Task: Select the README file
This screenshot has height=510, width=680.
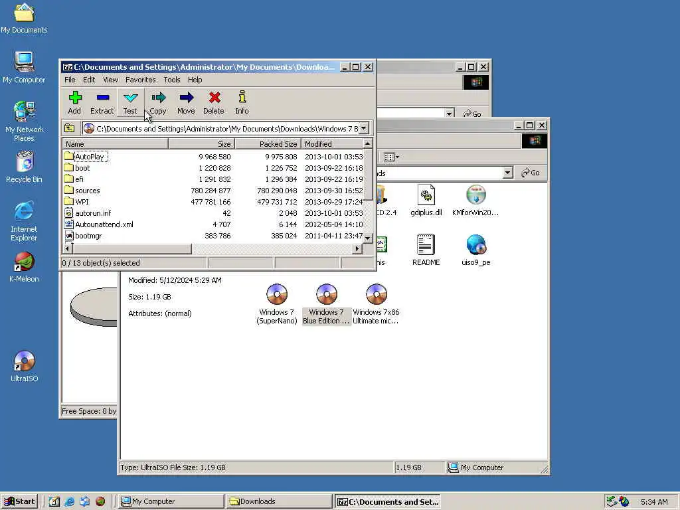Action: click(426, 250)
